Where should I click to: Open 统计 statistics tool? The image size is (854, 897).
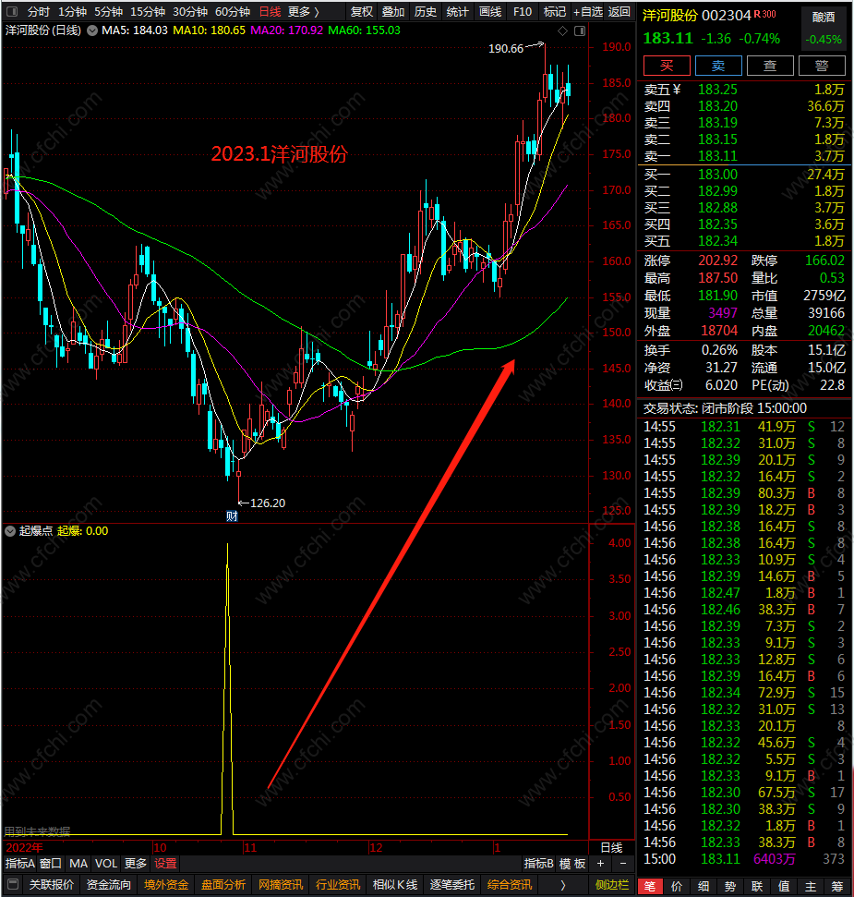point(457,11)
